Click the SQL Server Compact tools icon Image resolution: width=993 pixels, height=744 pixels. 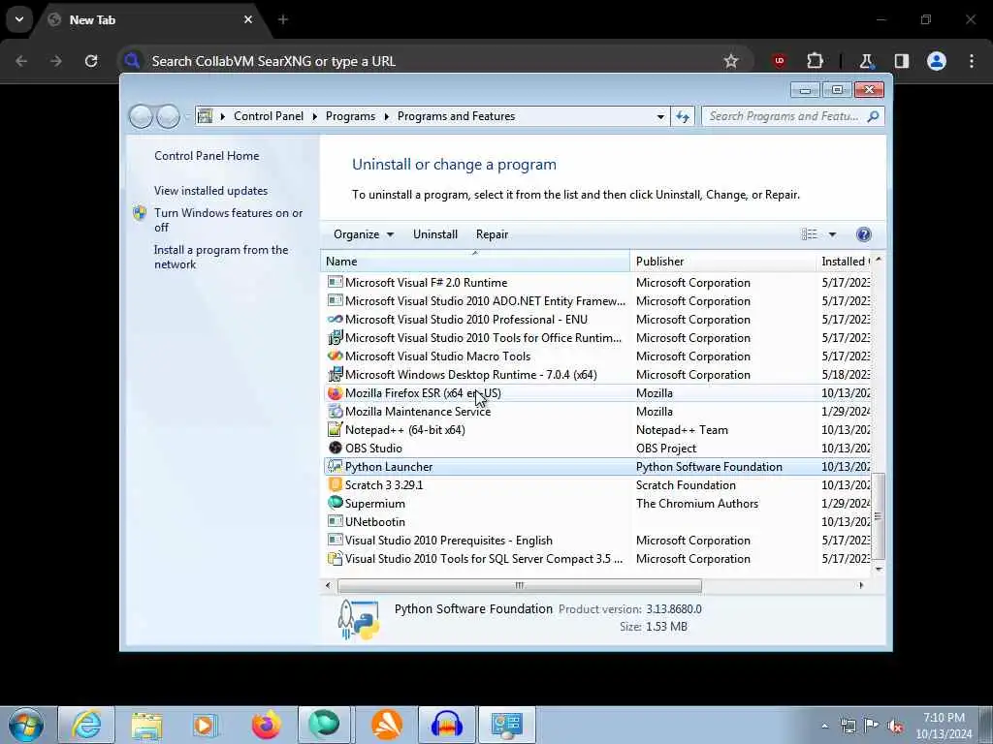pos(335,558)
